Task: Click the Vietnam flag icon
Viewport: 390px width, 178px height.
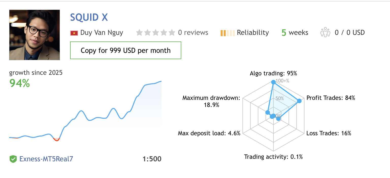Action: point(74,33)
